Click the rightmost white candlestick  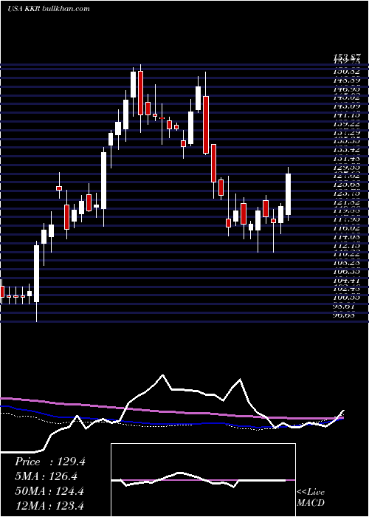(x=289, y=194)
